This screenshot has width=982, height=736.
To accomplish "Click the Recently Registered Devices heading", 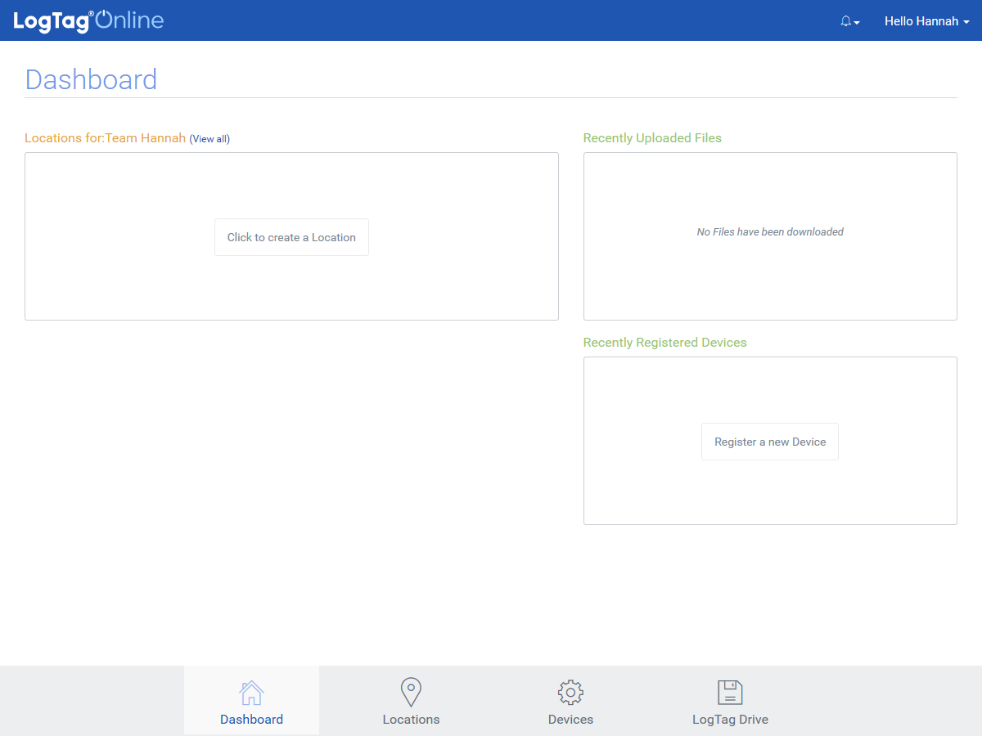I will (x=664, y=343).
